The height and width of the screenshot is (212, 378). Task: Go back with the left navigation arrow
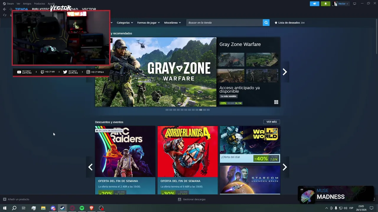(x=4, y=9)
